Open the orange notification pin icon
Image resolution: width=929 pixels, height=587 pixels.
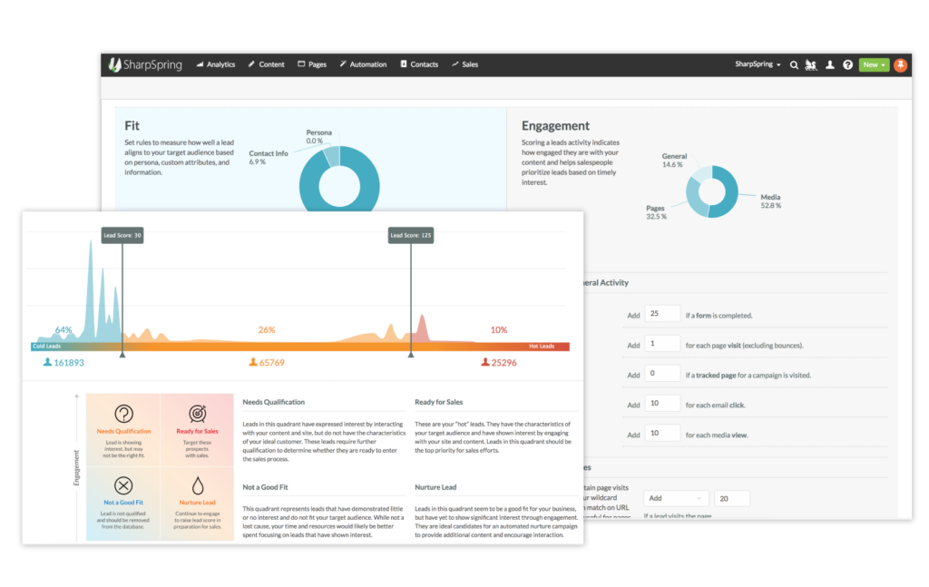click(x=900, y=64)
